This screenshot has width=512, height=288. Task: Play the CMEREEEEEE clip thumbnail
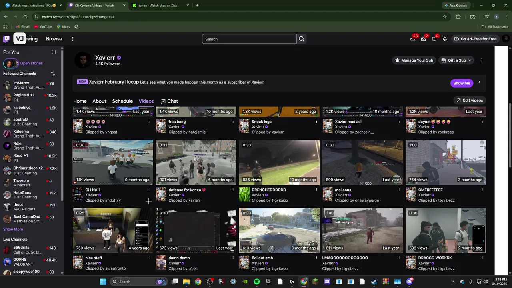click(x=446, y=162)
